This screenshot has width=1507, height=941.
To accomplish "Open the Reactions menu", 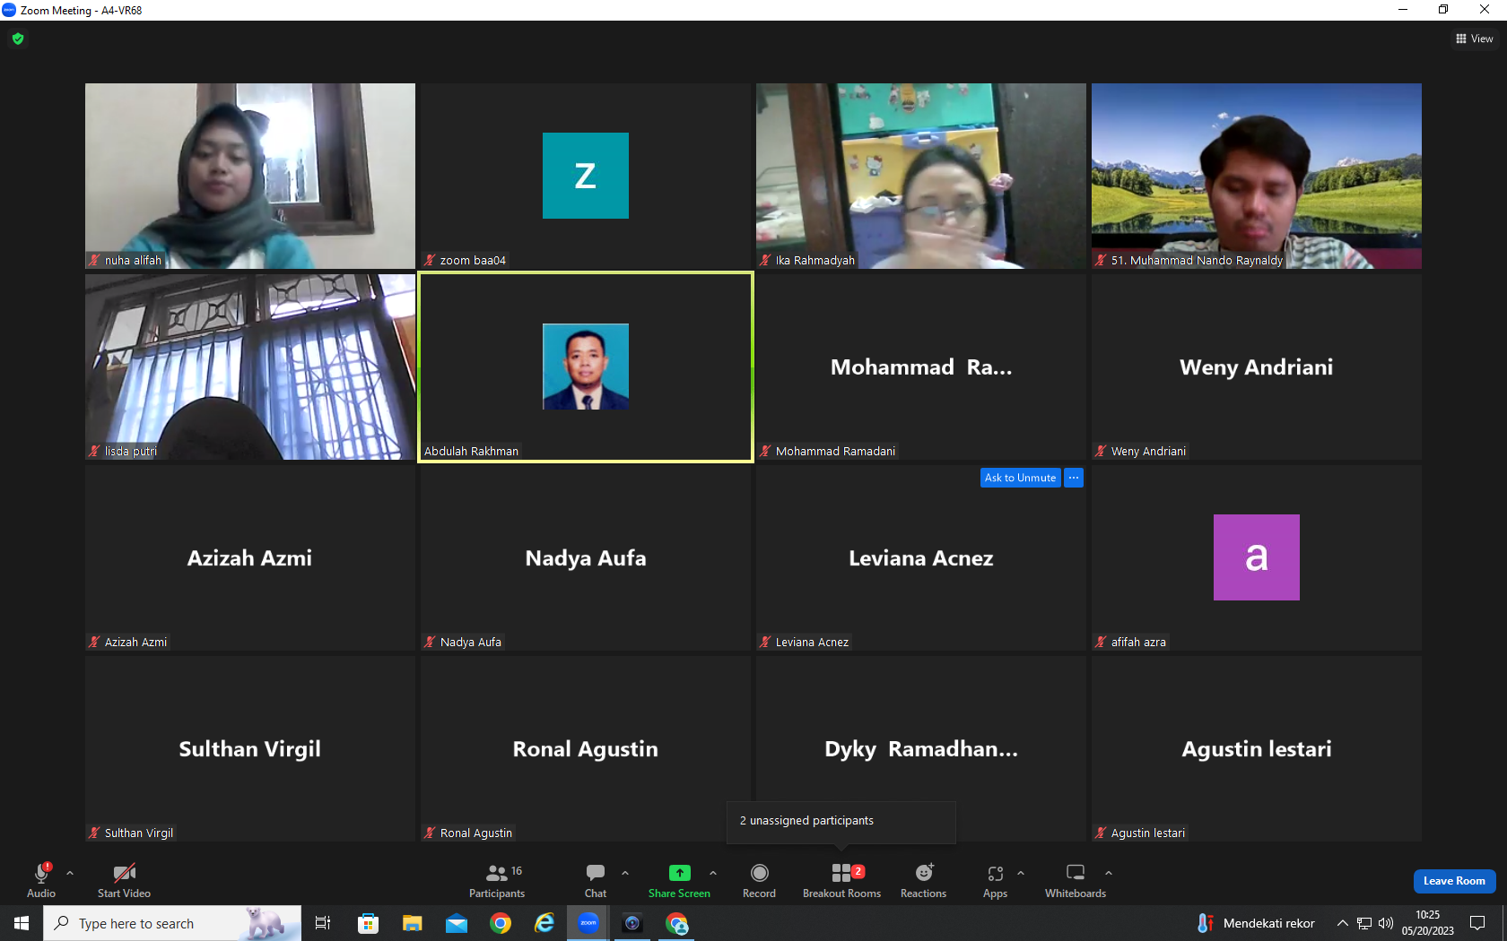I will pyautogui.click(x=923, y=881).
